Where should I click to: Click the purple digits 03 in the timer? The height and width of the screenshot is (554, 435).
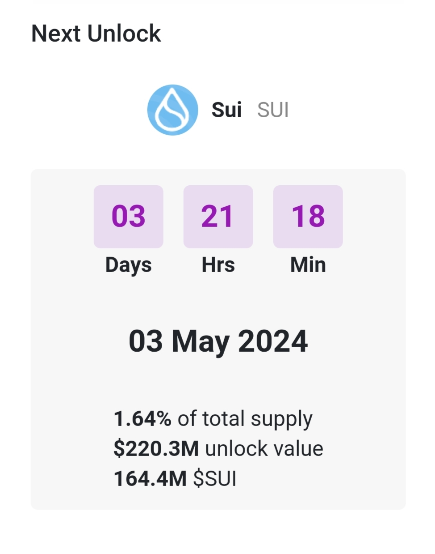pos(129,216)
